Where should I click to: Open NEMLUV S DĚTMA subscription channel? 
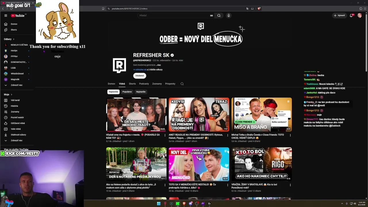pos(19,45)
